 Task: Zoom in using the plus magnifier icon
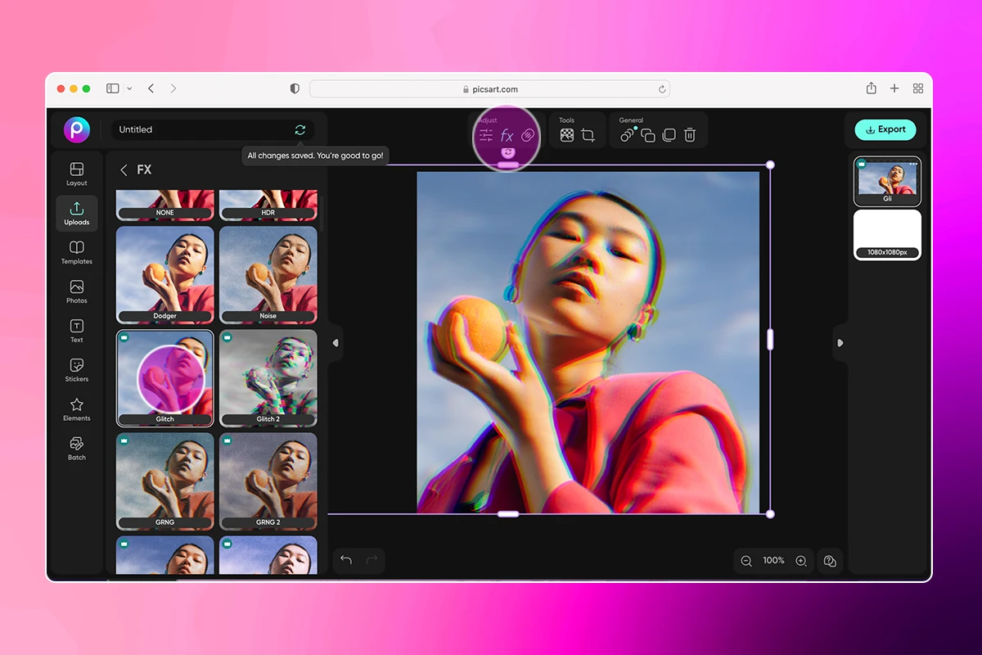801,561
